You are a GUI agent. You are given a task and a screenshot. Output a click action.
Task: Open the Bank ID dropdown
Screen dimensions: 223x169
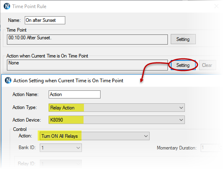(x=61, y=148)
